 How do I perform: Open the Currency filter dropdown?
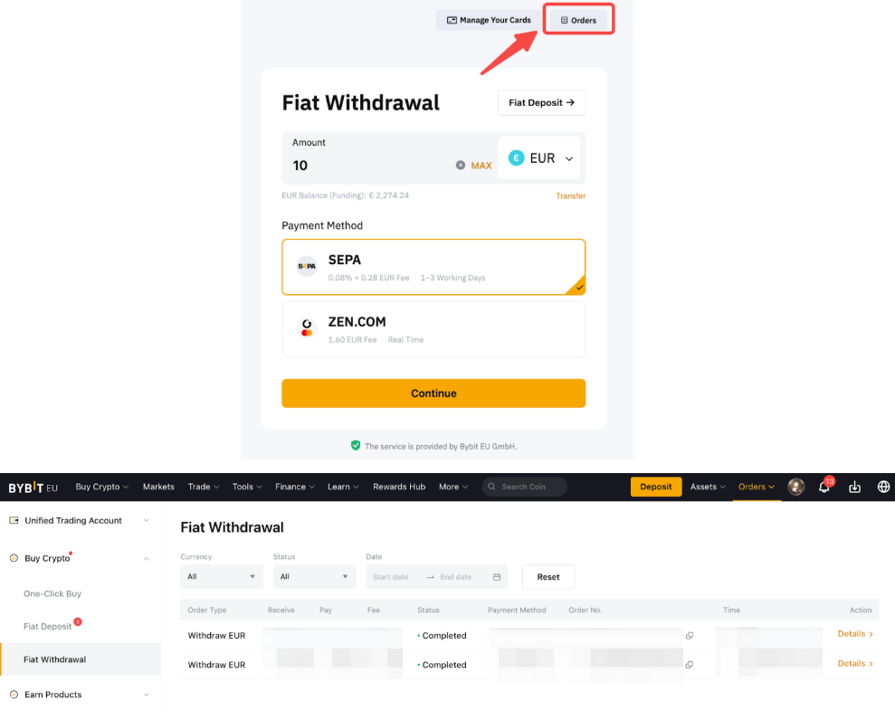(x=222, y=577)
